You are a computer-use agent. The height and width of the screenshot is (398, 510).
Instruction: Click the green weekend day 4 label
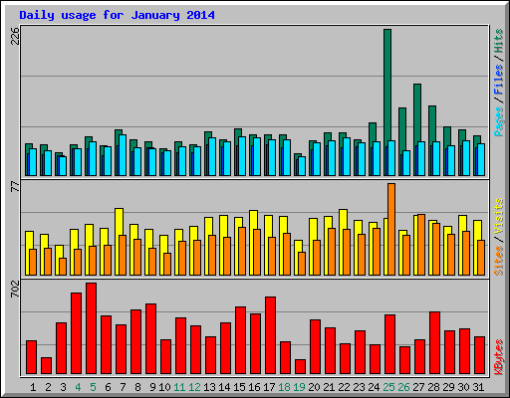pyautogui.click(x=78, y=387)
